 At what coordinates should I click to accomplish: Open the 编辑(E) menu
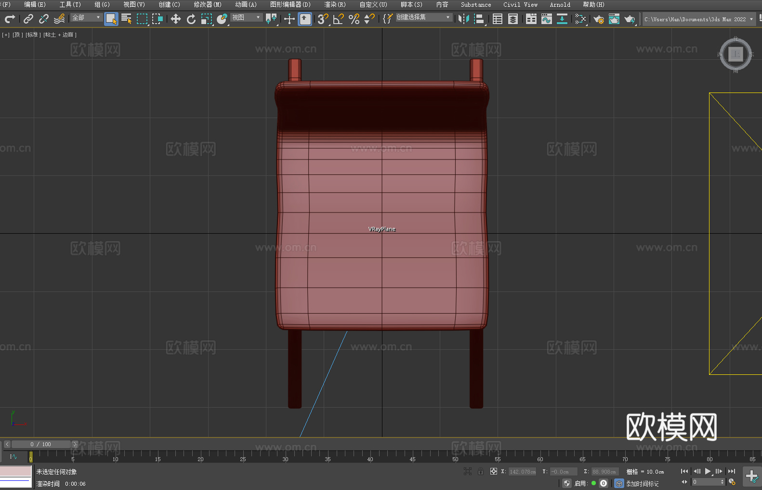[x=35, y=4]
